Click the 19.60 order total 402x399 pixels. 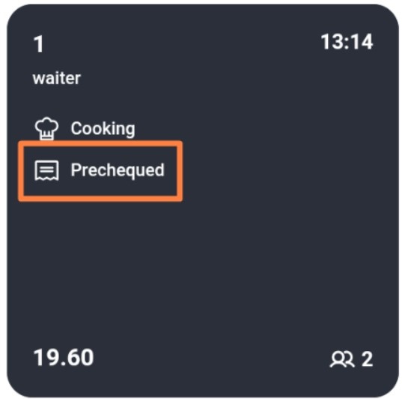pos(64,358)
